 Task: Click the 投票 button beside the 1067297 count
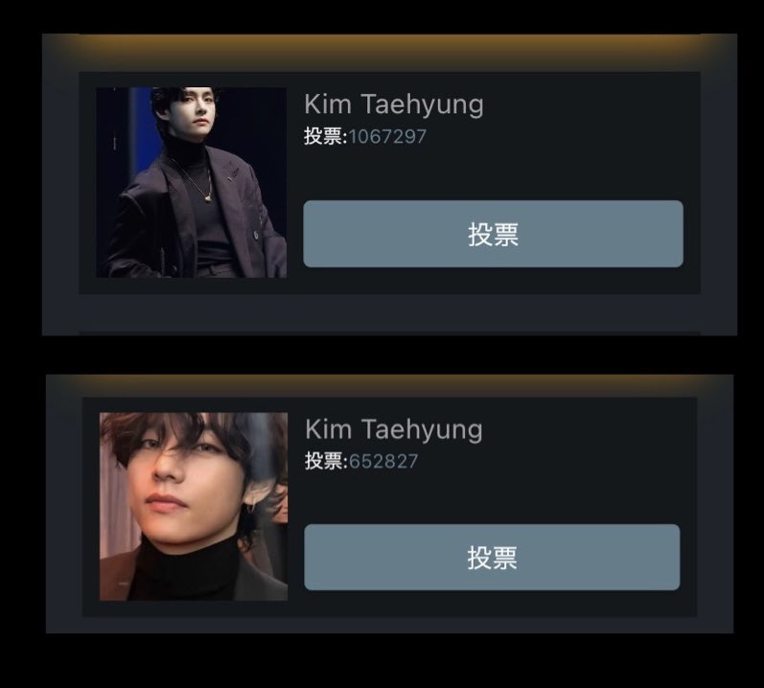click(x=493, y=234)
